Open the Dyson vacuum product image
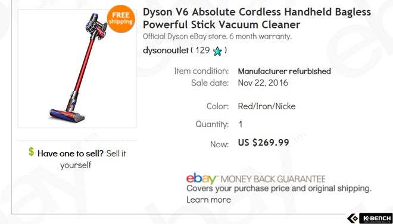 77,69
